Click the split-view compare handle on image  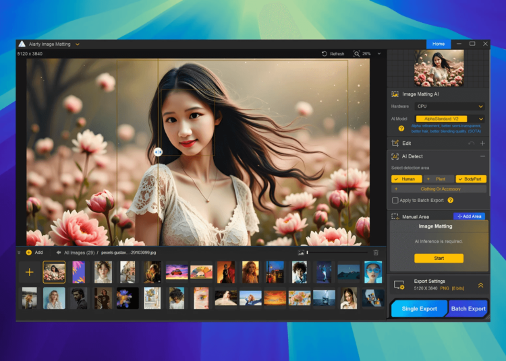pyautogui.click(x=158, y=152)
